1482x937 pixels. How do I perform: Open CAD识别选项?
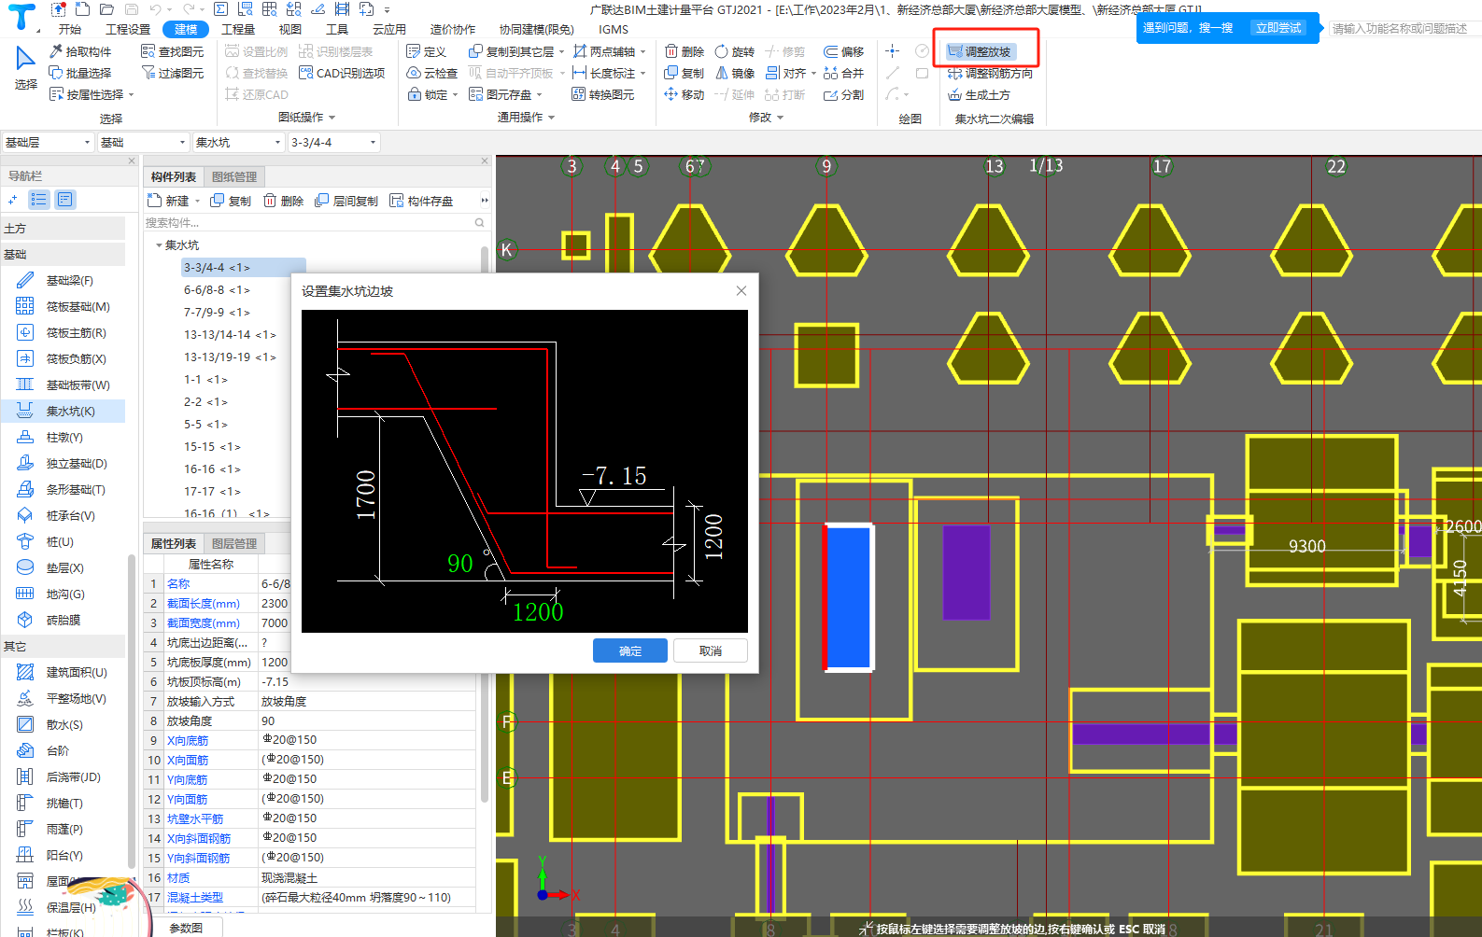click(342, 73)
